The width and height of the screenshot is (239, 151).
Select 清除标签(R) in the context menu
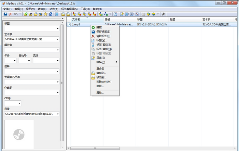[103, 36]
